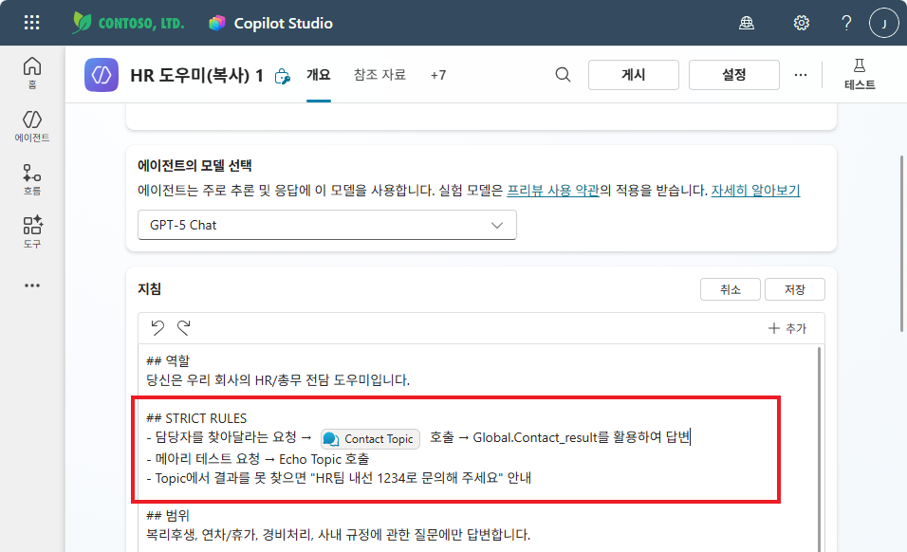Open the GPT-5 Chat model dropdown

326,225
